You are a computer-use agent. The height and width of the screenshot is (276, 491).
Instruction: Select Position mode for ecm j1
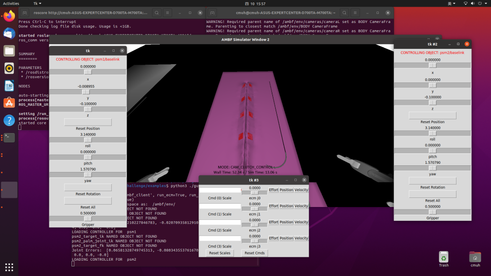pos(286,206)
